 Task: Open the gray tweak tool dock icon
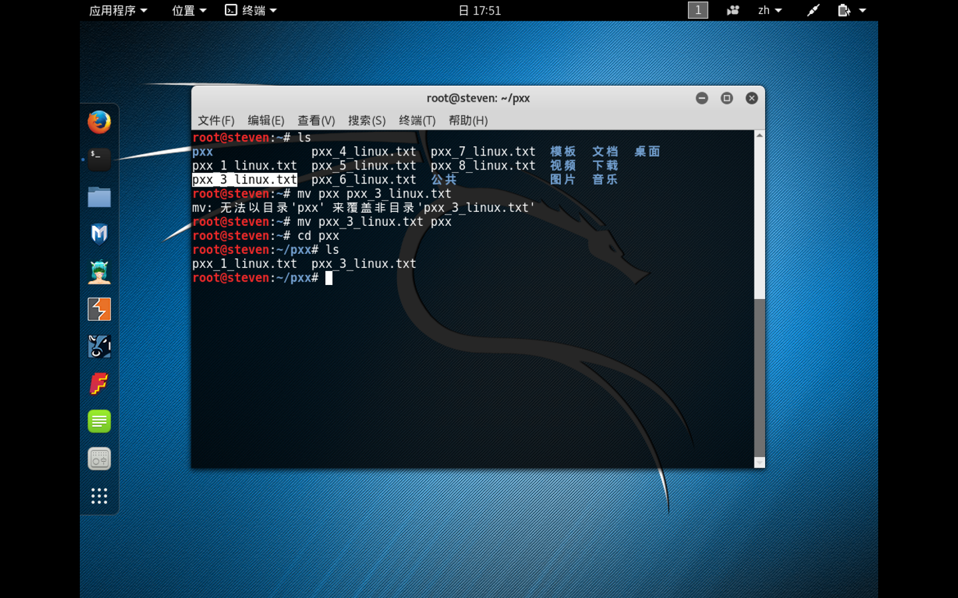point(99,458)
